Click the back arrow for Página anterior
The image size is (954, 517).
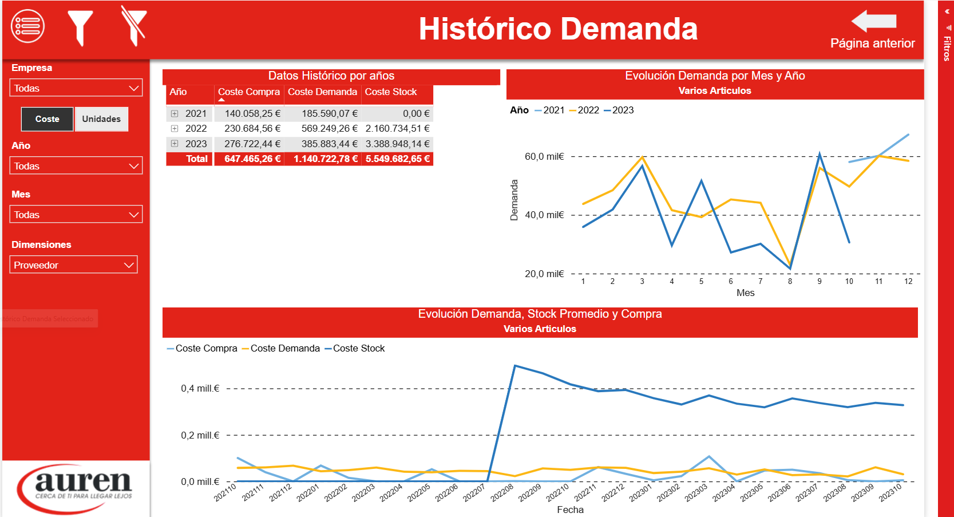873,21
